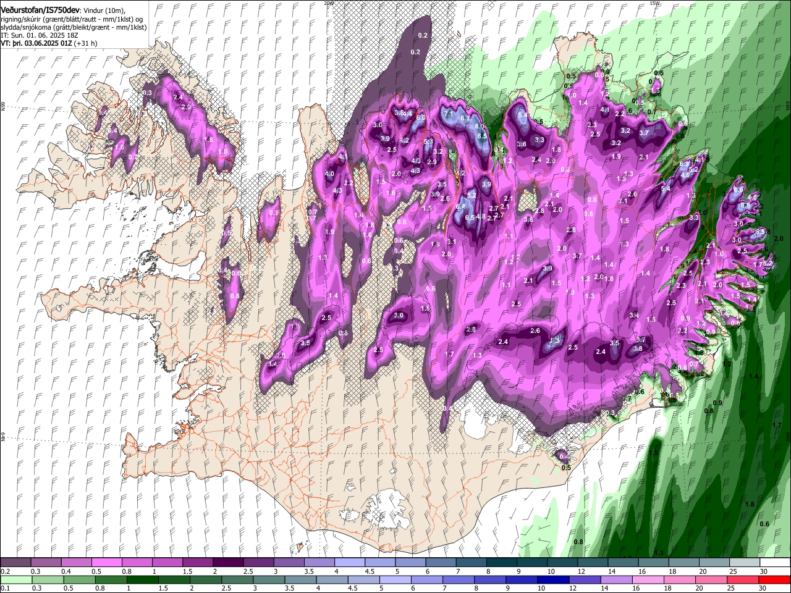The width and height of the screenshot is (791, 593).
Task: Pick the light pink rain swatch between 16 and 18
Action: tap(647, 579)
